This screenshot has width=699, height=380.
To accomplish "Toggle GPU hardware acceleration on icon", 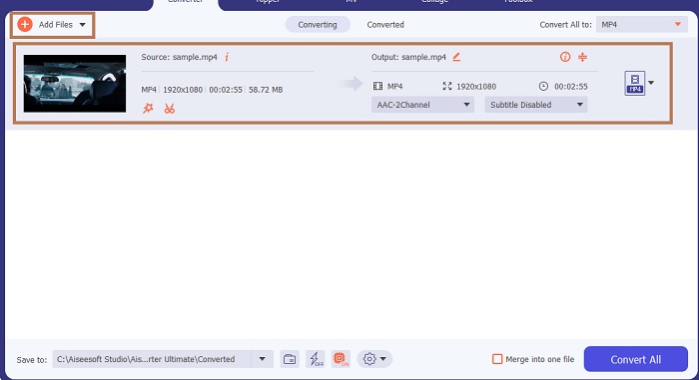I will tap(342, 359).
